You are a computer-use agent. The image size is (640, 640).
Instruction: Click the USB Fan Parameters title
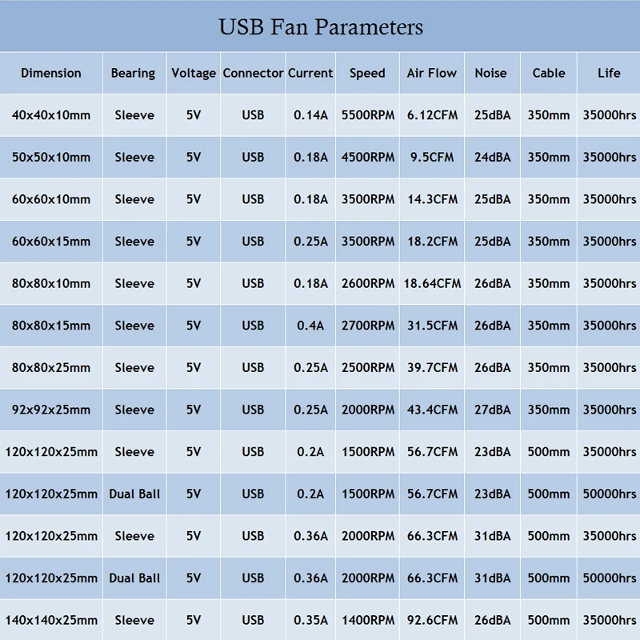(320, 26)
